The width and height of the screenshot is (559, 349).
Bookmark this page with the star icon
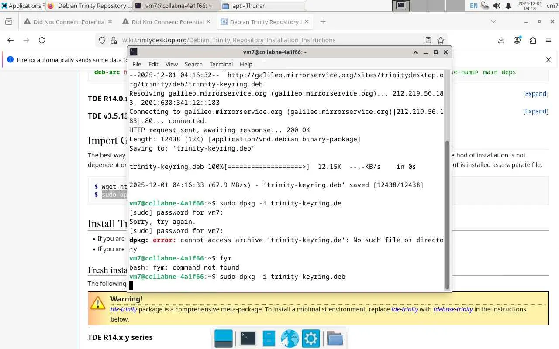click(441, 40)
